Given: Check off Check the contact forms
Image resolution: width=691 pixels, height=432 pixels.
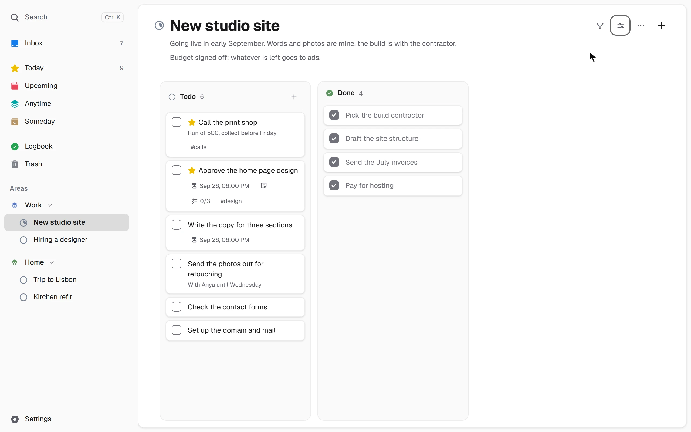Looking at the screenshot, I should point(177,307).
